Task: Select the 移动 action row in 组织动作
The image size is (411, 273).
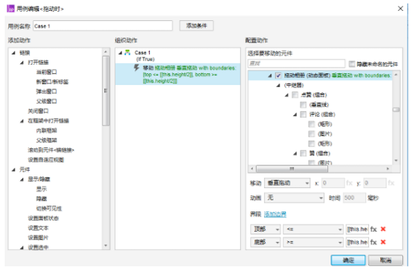Action: pos(177,74)
